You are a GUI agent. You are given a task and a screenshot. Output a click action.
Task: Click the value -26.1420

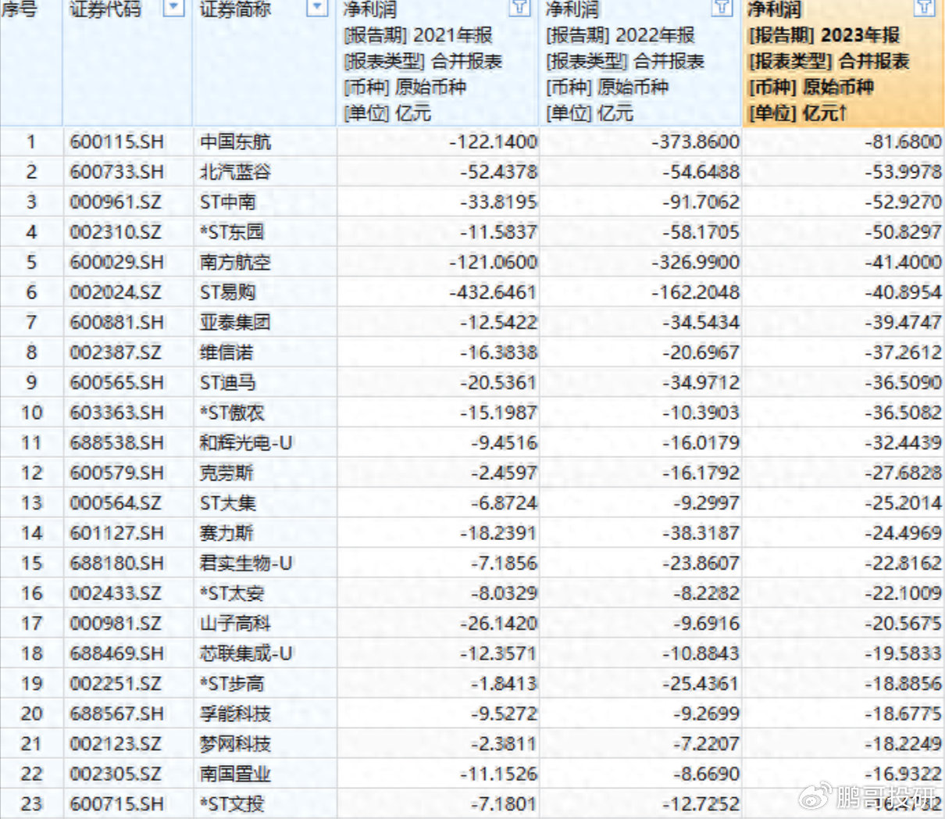(x=498, y=623)
